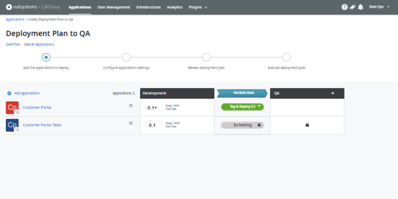This screenshot has height=199, width=398.
Task: Open the Infrastructure tab
Action: click(149, 7)
